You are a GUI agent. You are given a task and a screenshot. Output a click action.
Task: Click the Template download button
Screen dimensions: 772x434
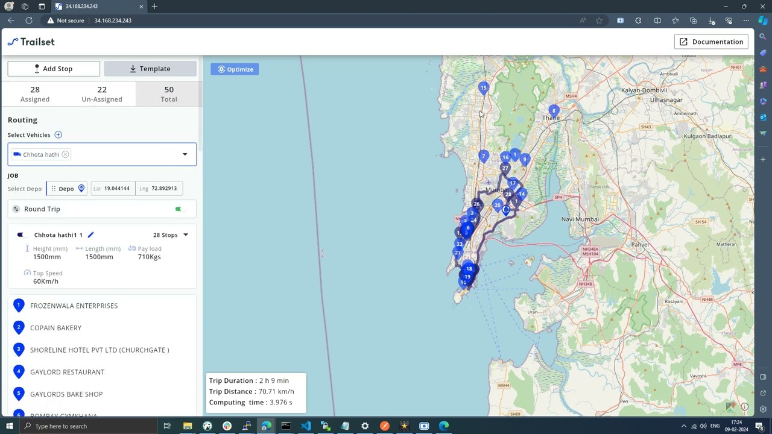(x=150, y=69)
